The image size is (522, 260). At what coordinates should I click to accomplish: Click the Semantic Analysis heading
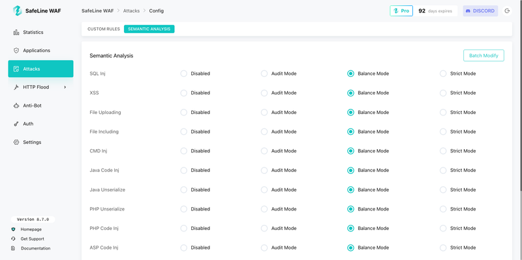click(x=112, y=56)
